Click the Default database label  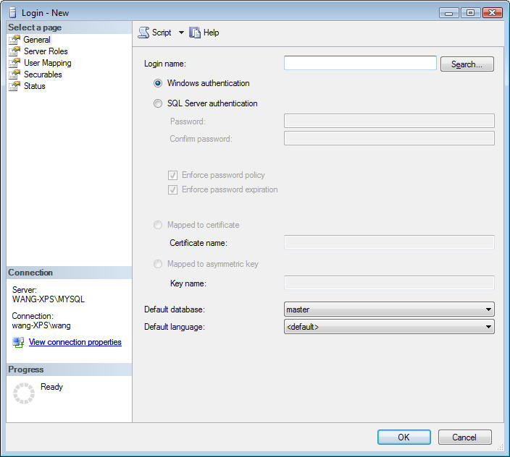[175, 309]
